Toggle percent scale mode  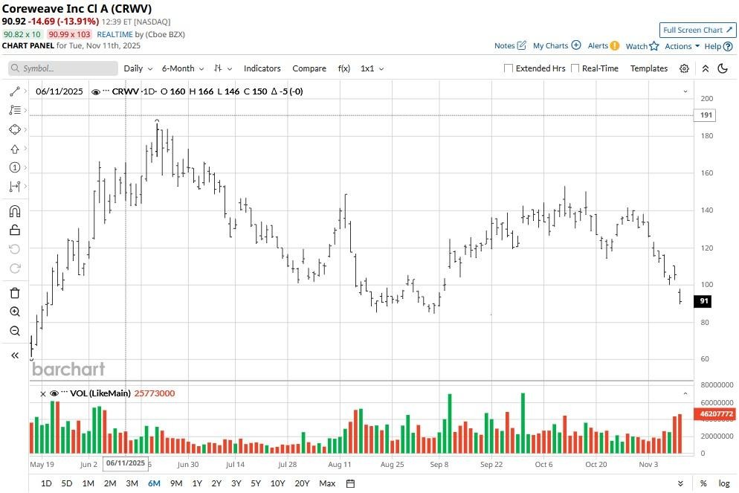pyautogui.click(x=703, y=483)
